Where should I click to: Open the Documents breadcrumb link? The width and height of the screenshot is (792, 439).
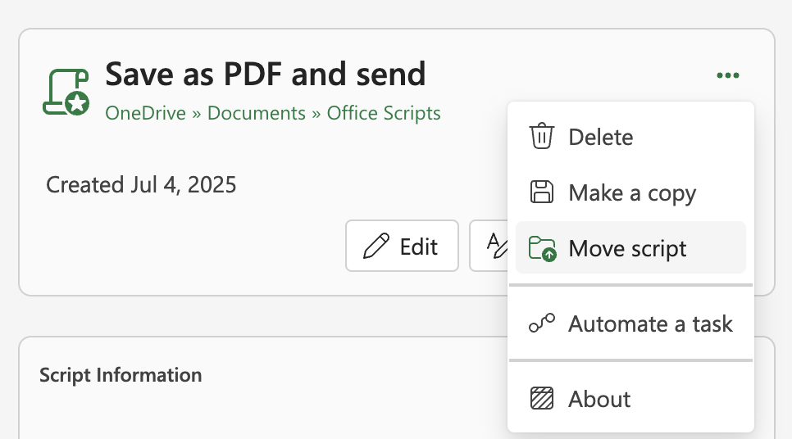[256, 113]
